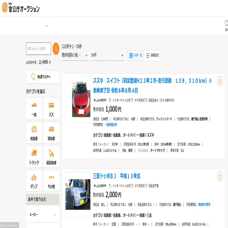Select the 建設機械 category icon
The image size is (228, 228).
pyautogui.click(x=51, y=157)
